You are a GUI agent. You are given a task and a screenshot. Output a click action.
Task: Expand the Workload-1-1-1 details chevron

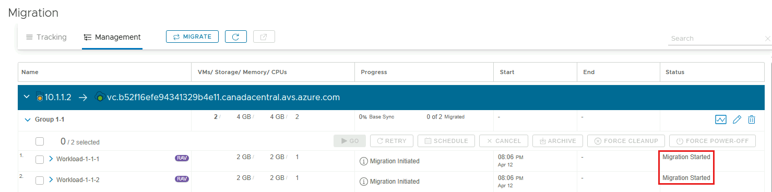51,159
